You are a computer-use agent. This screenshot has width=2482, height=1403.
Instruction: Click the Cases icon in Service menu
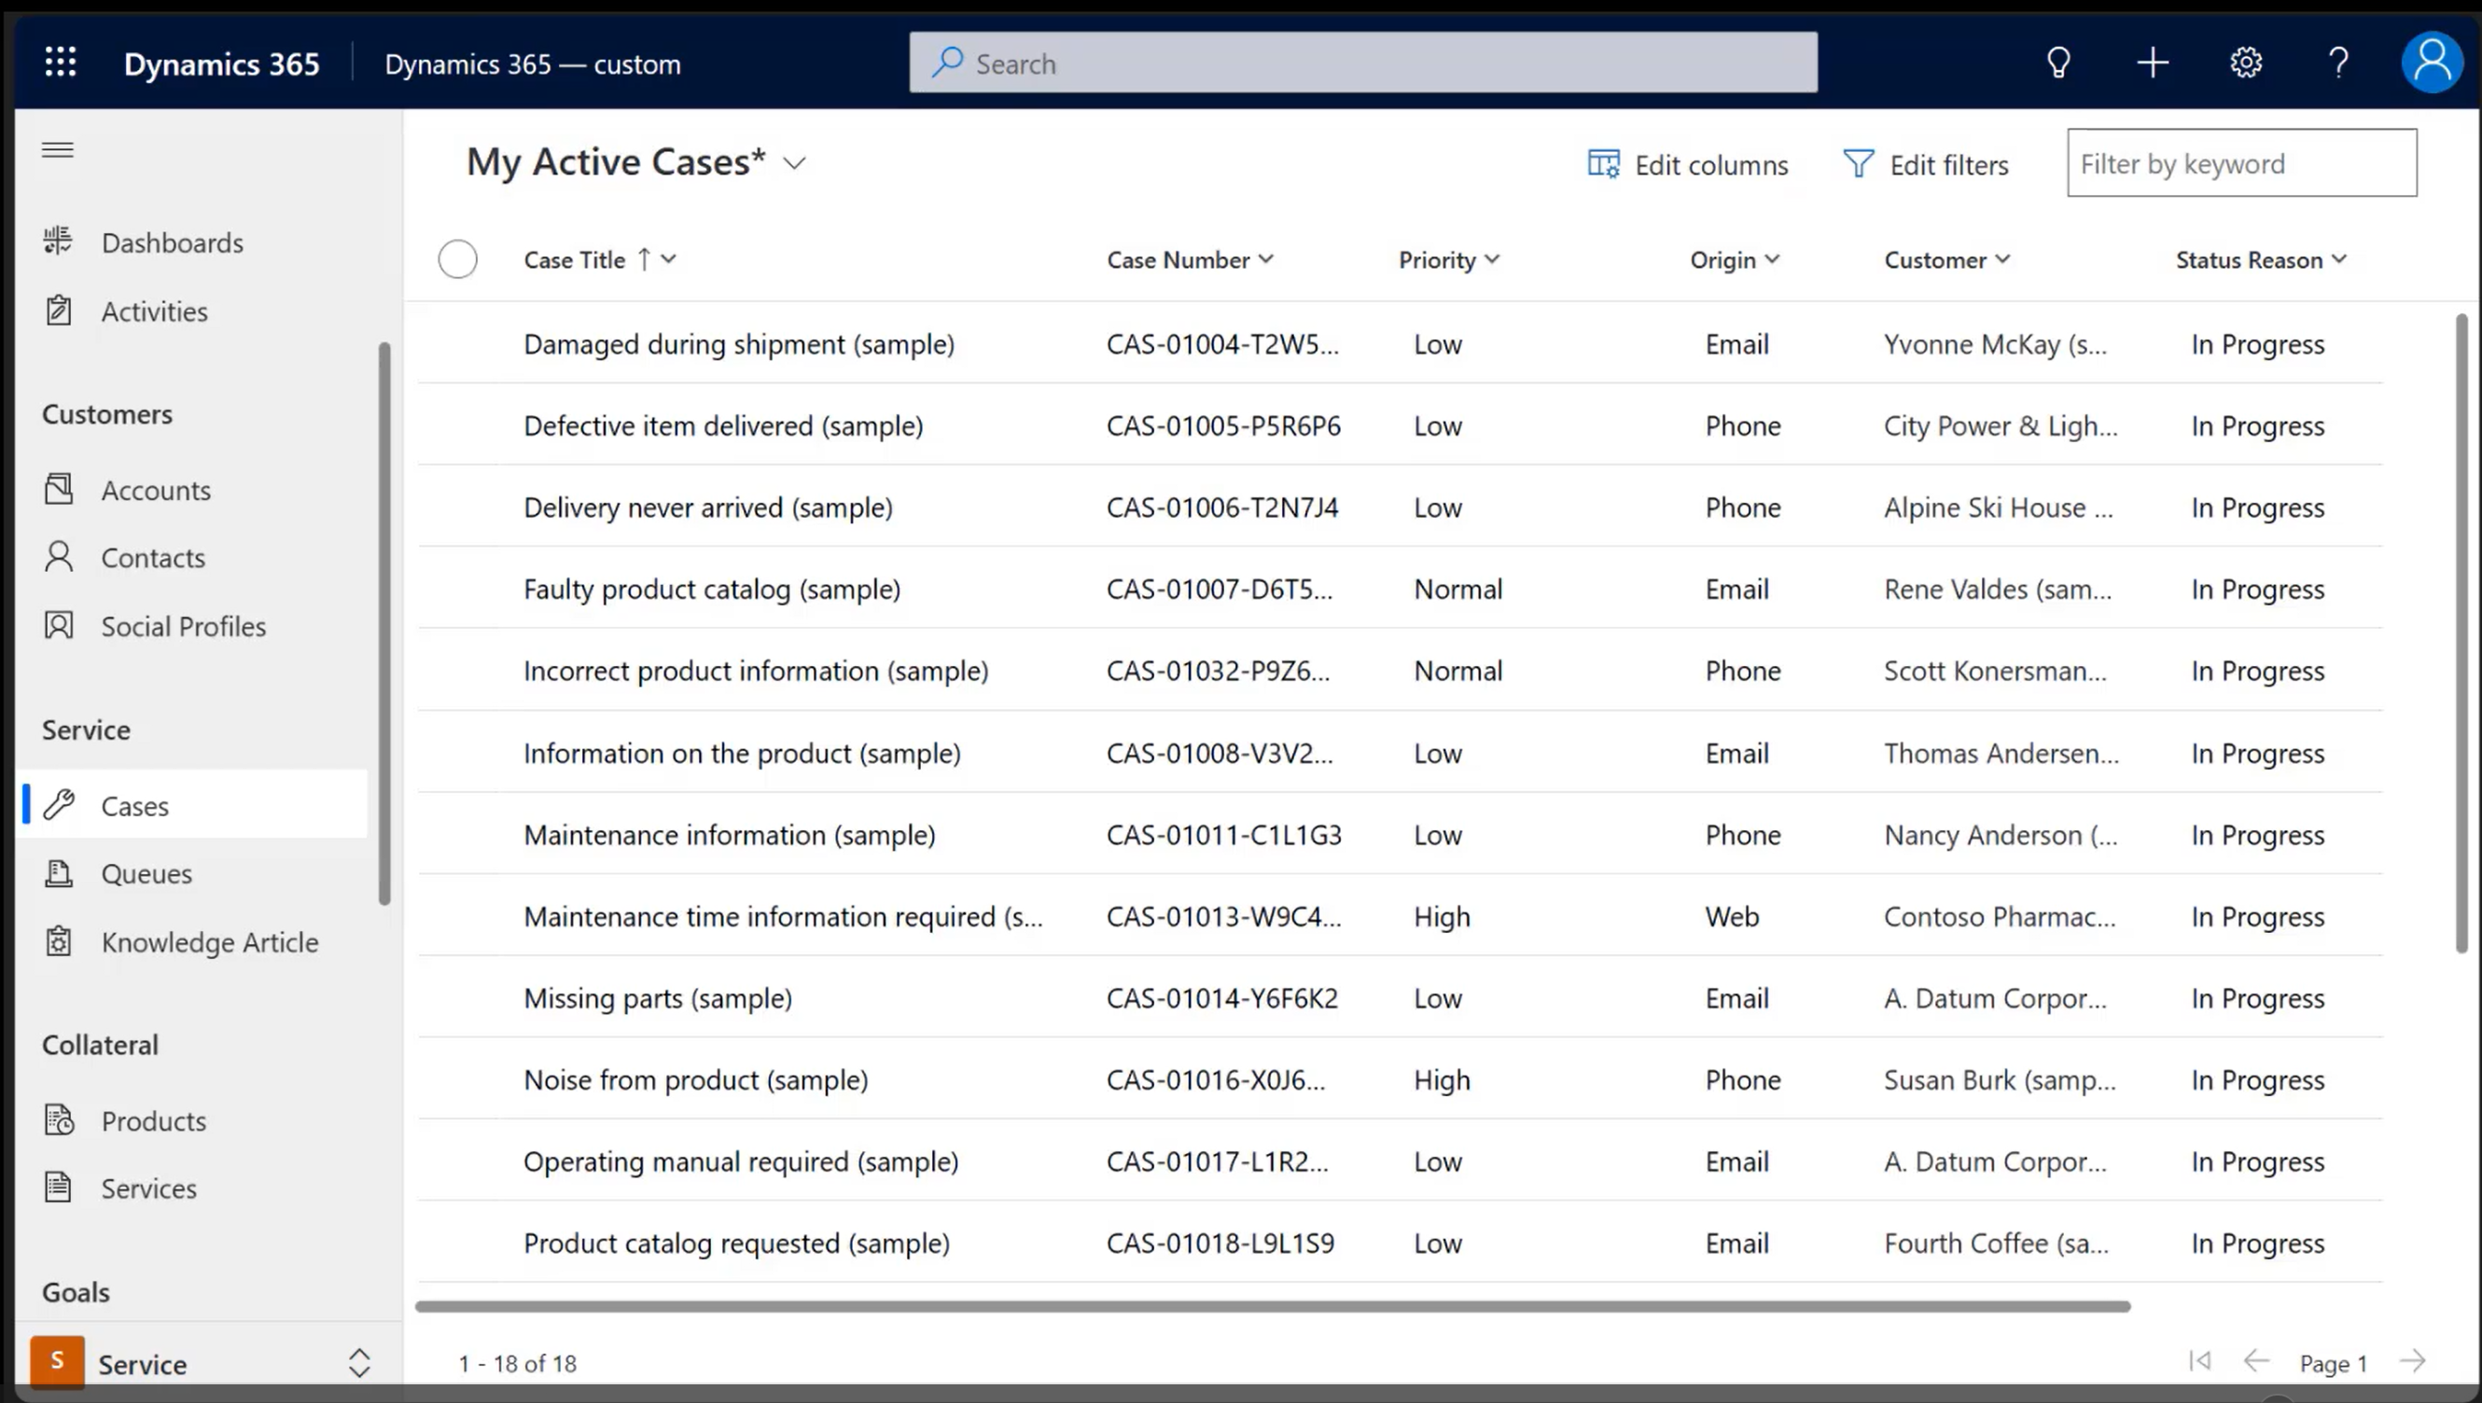tap(60, 803)
